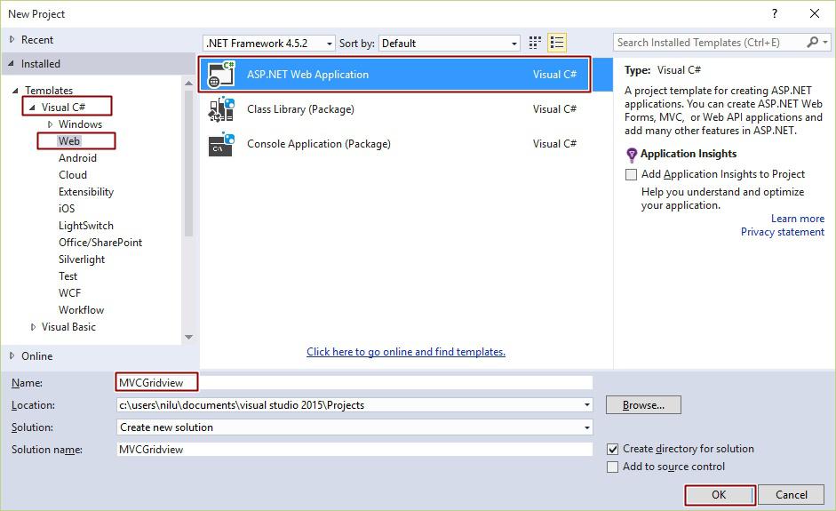Select the Silverlight template category
836x511 pixels.
tap(82, 259)
